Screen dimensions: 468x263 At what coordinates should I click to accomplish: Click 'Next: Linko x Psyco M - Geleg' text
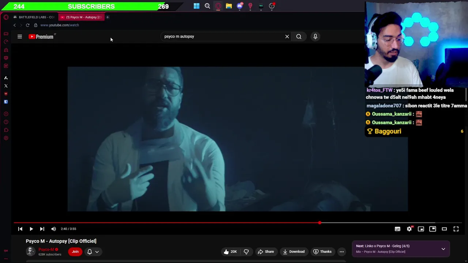click(x=383, y=246)
